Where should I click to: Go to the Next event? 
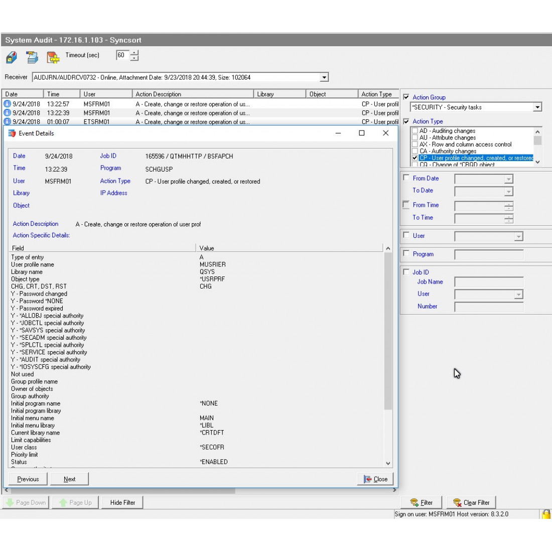click(70, 479)
